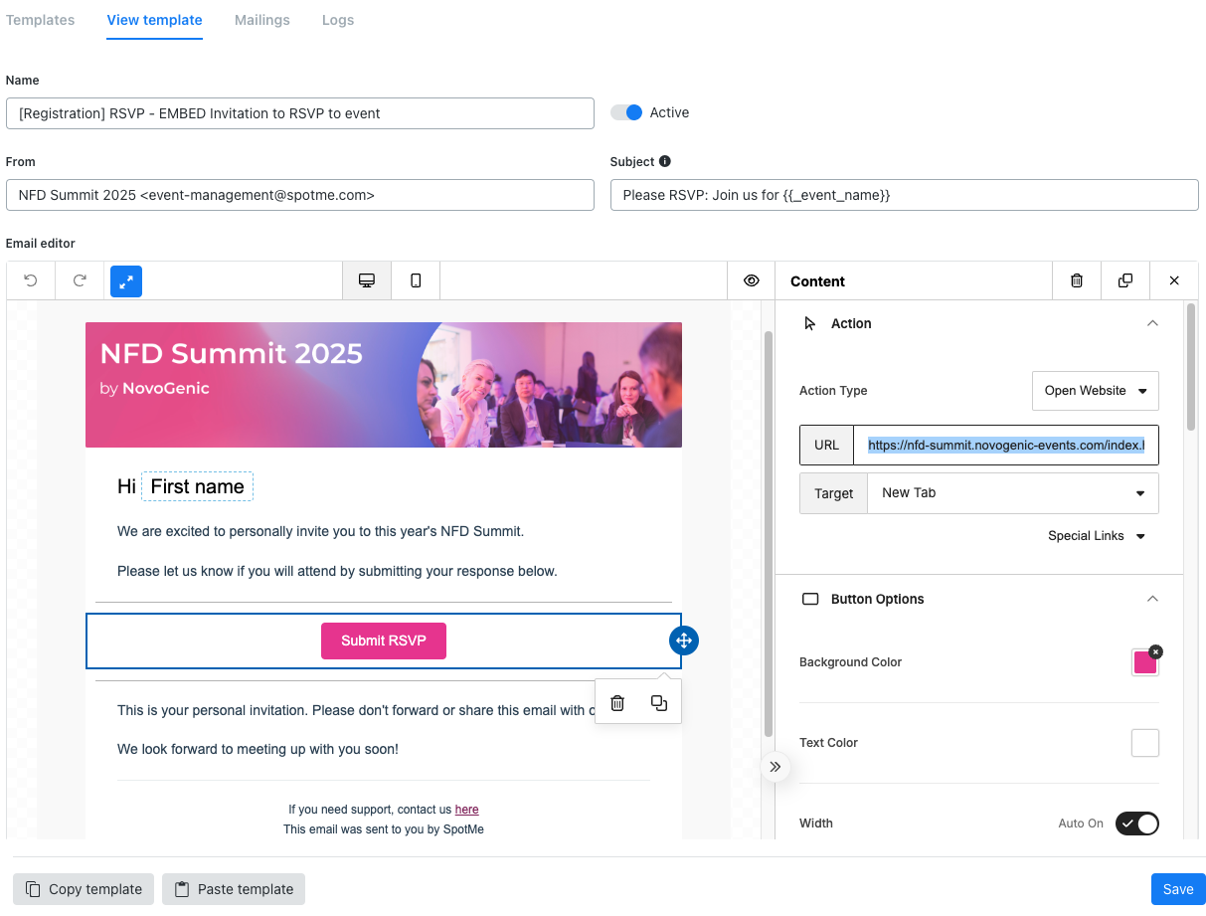
Task: Open the Mailings tab
Action: pos(262,20)
